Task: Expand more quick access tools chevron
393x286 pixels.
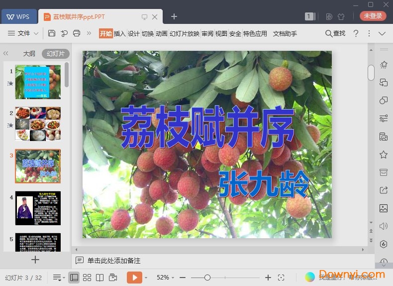Action: 89,33
